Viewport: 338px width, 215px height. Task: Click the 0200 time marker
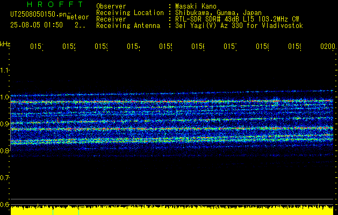(x=328, y=47)
